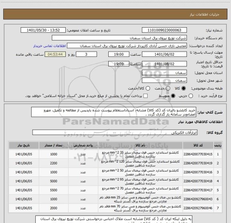Viewport: 231px width, 223px height.
Task: Click the buyer organization name field
Action: (x=119, y=38)
